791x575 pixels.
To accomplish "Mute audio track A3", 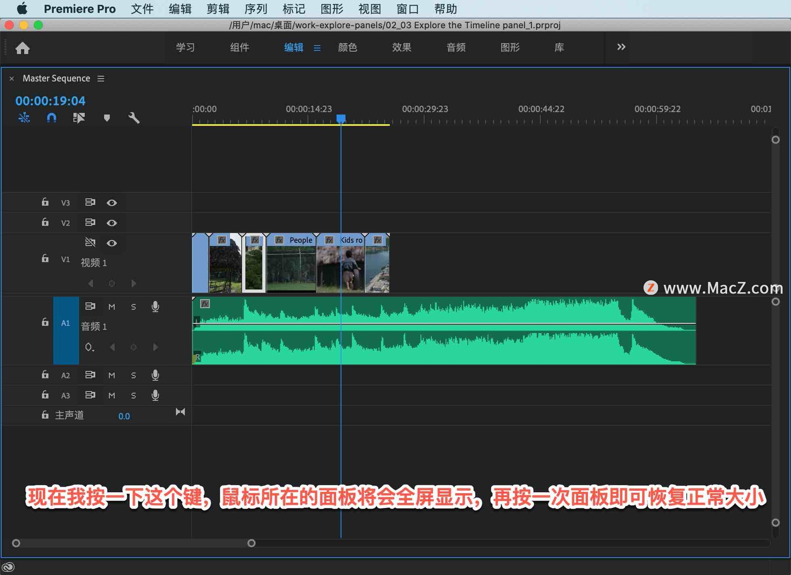I will (112, 395).
